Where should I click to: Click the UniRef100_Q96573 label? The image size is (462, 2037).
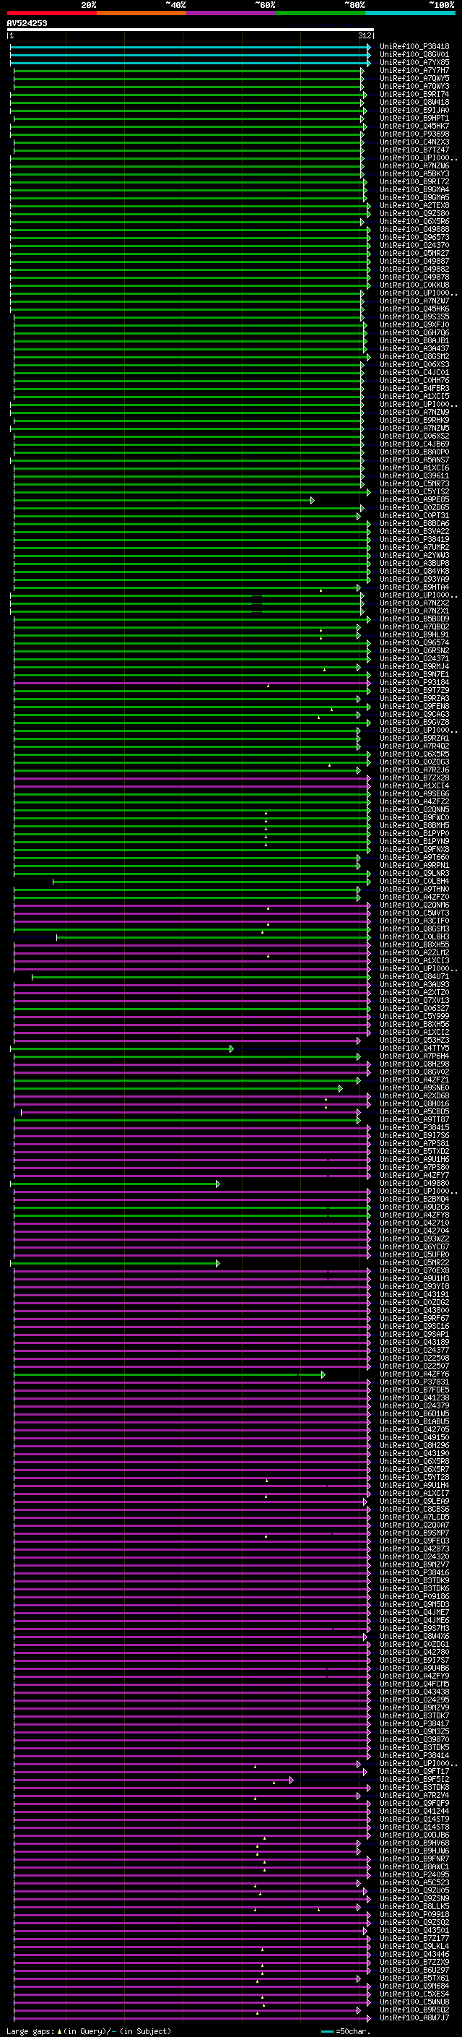click(414, 237)
